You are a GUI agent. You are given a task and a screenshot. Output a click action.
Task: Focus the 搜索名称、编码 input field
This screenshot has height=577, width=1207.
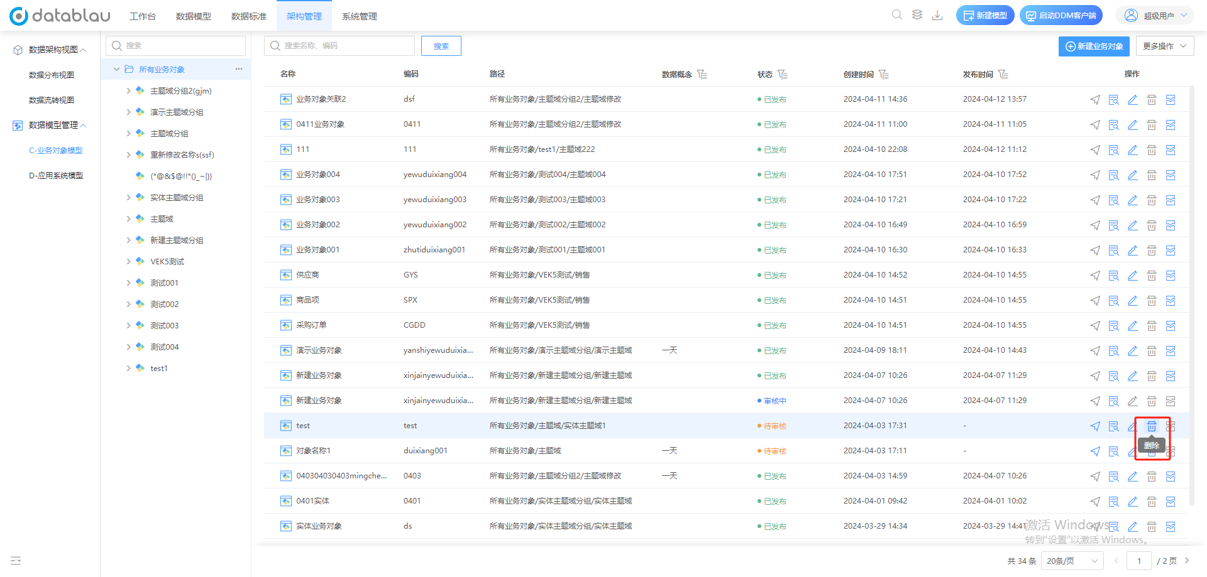tap(339, 46)
